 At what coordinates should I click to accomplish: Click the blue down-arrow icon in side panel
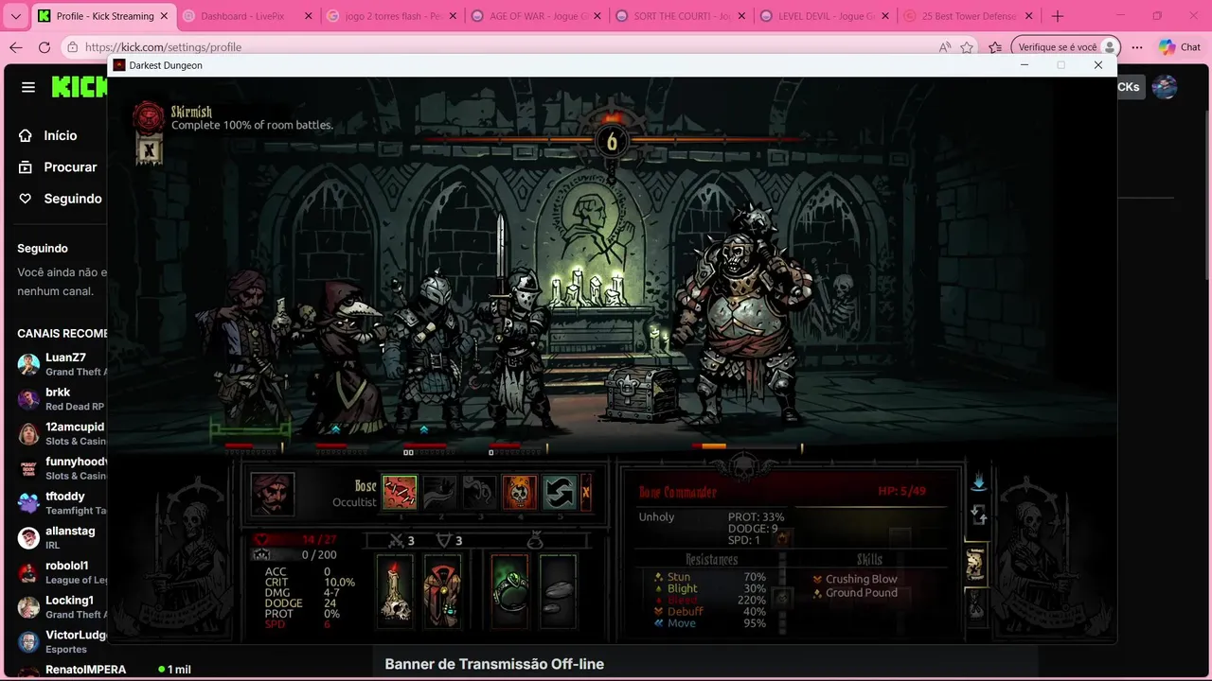click(x=978, y=482)
